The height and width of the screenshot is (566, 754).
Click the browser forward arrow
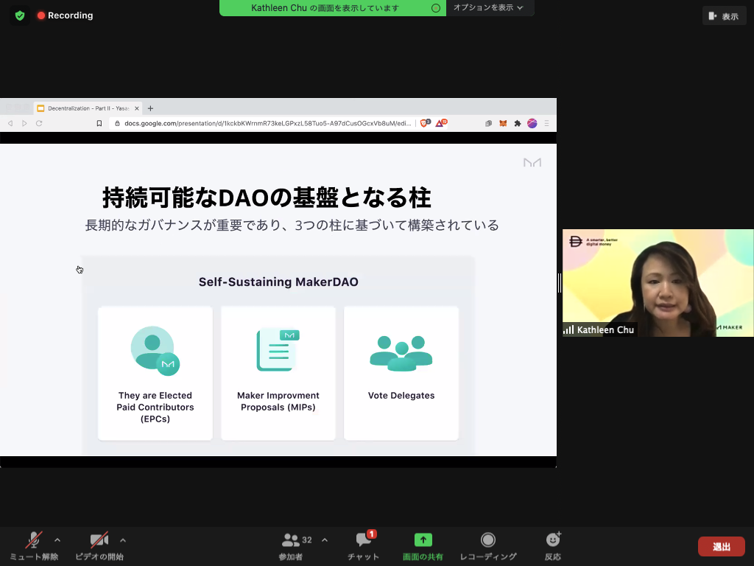pos(24,123)
